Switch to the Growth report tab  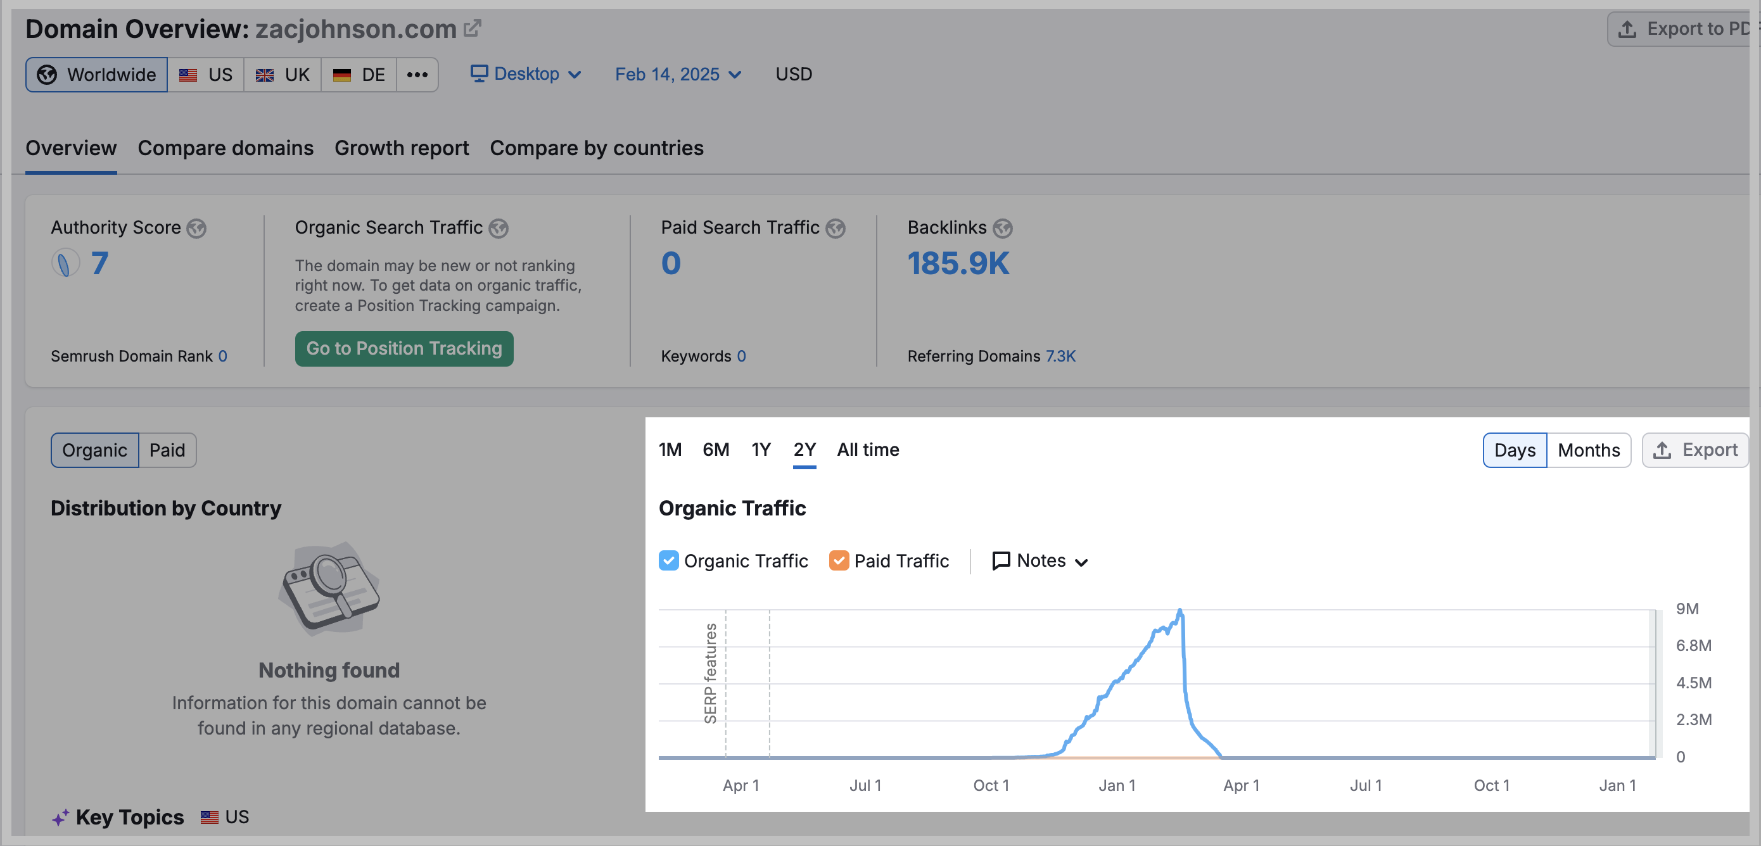click(x=402, y=148)
